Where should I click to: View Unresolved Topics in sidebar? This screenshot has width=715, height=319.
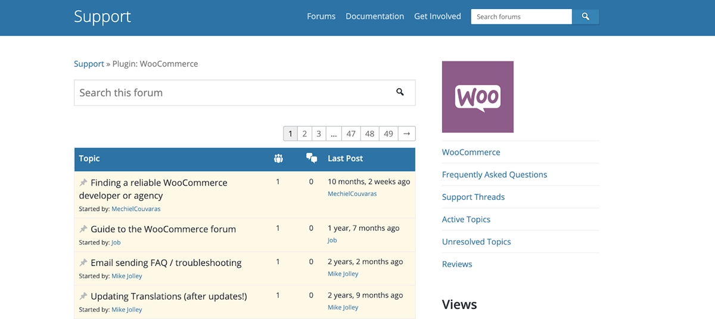coord(477,242)
